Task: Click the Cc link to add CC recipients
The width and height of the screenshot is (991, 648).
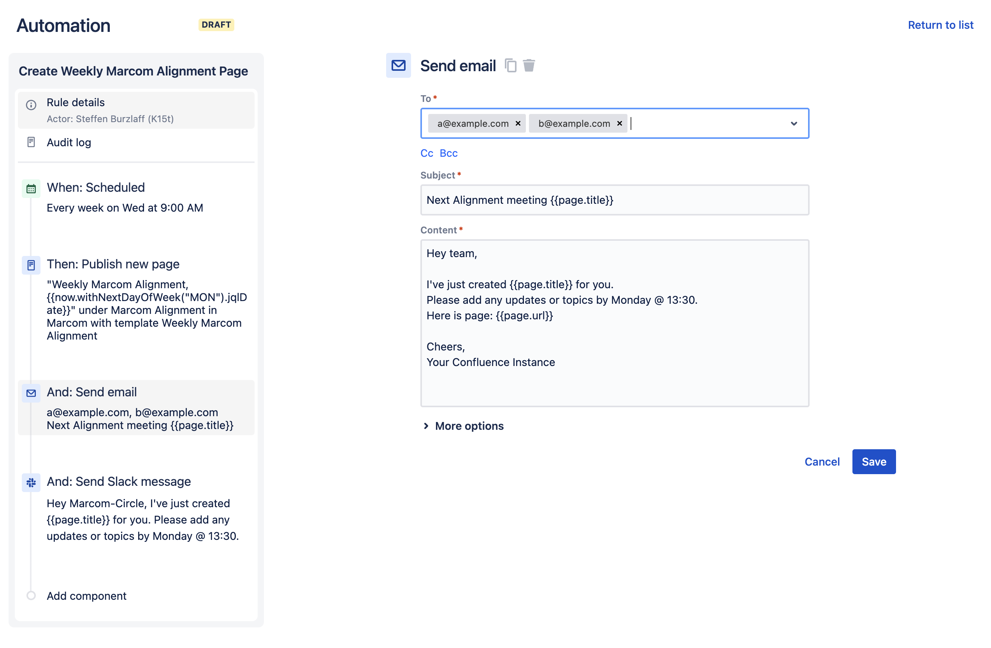Action: (427, 152)
